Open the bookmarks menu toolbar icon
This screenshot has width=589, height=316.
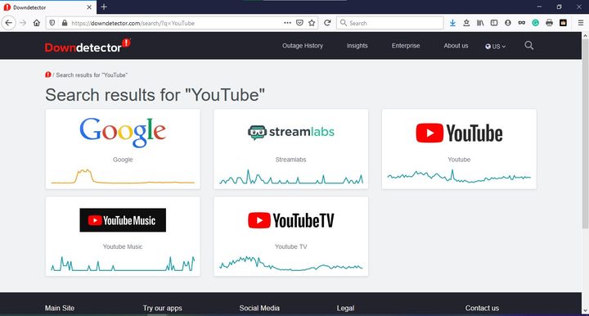(466, 23)
